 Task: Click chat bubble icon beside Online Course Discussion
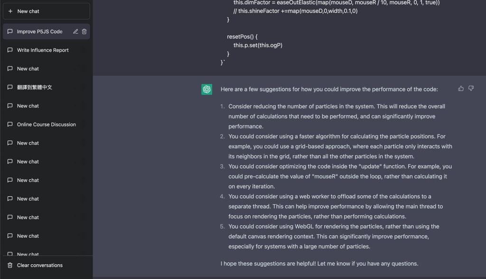click(10, 124)
